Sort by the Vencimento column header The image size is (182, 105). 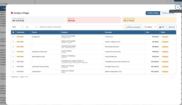[20, 32]
